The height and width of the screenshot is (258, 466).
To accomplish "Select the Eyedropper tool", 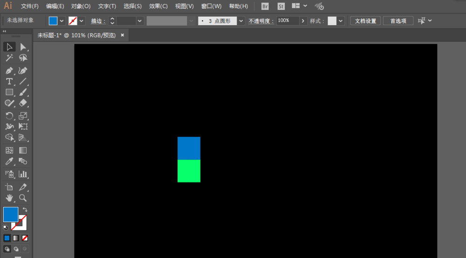I will [9, 161].
